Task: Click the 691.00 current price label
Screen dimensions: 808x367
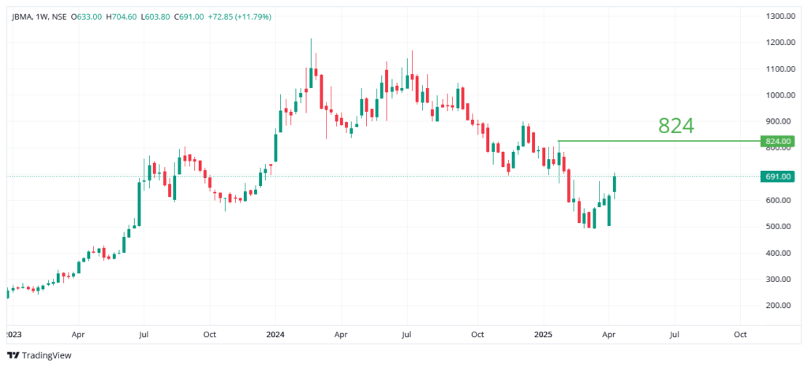Action: click(773, 176)
